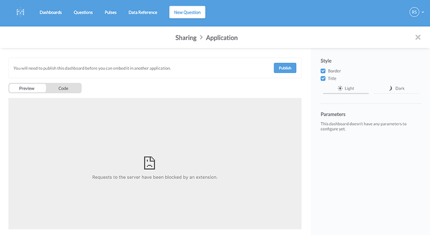This screenshot has height=235, width=430.
Task: Click 'Requests to the server have been blocked' text
Action: pos(155,177)
